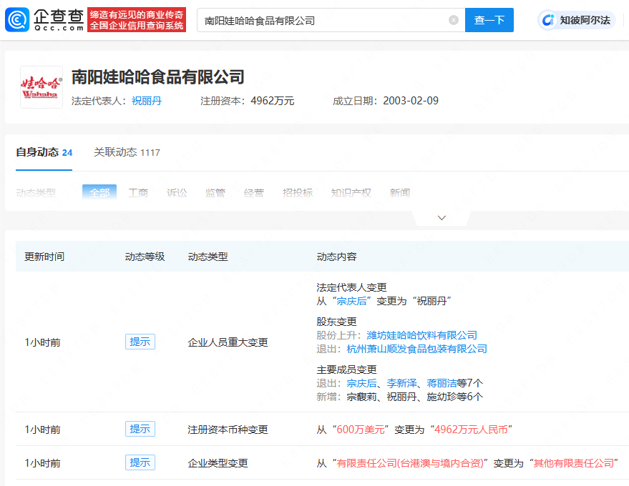Click the 企业类型变更 type cell
629x486 pixels.
pos(218,463)
